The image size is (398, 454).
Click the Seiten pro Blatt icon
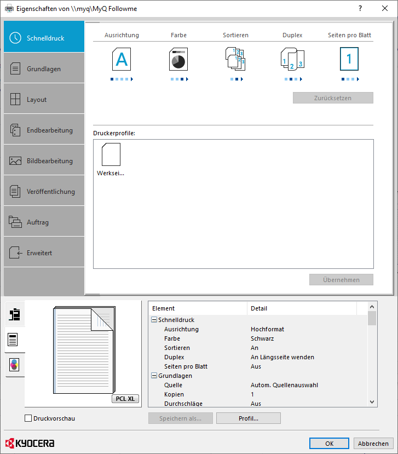coord(349,59)
